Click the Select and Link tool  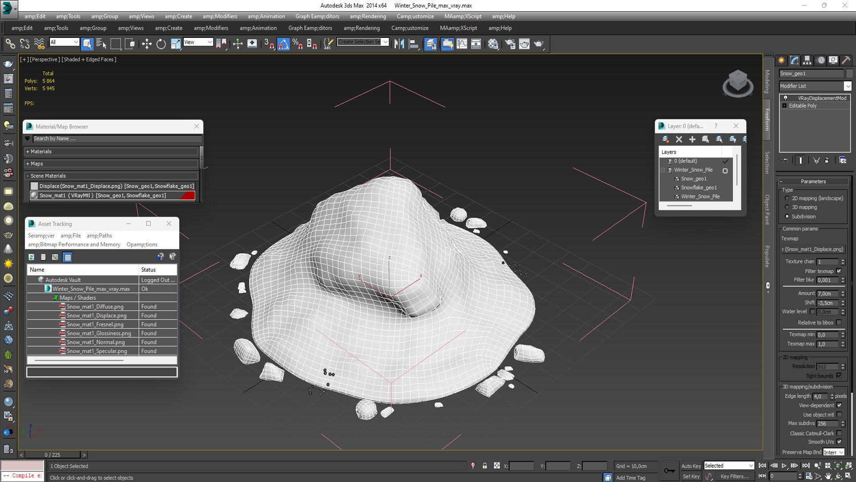click(x=10, y=44)
